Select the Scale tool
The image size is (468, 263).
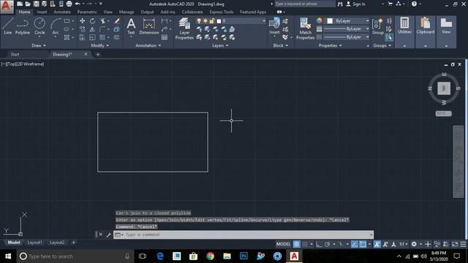point(93,37)
